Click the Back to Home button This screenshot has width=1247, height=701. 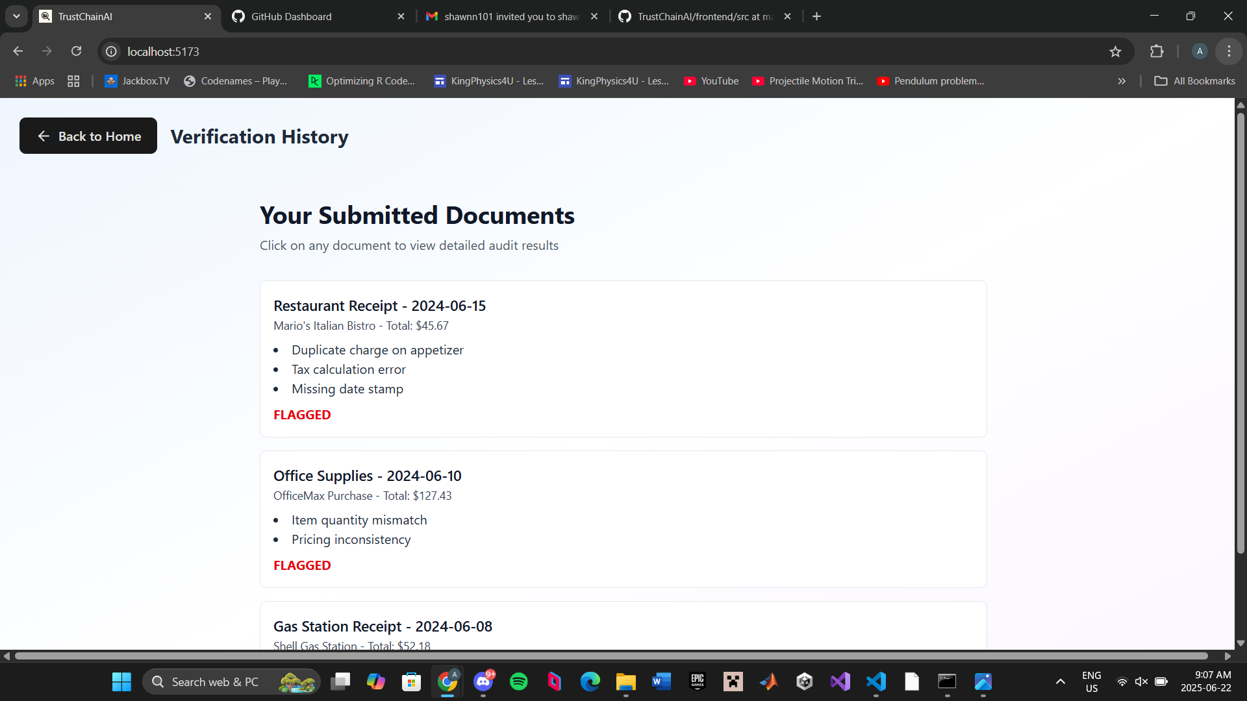[x=88, y=136]
